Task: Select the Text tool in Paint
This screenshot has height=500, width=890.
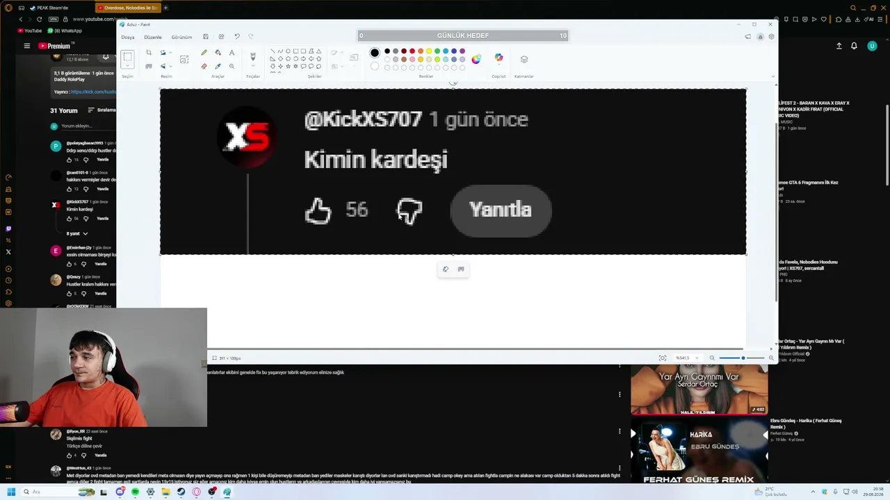Action: (232, 53)
